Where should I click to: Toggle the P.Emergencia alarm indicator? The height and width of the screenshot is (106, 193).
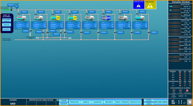187,91
